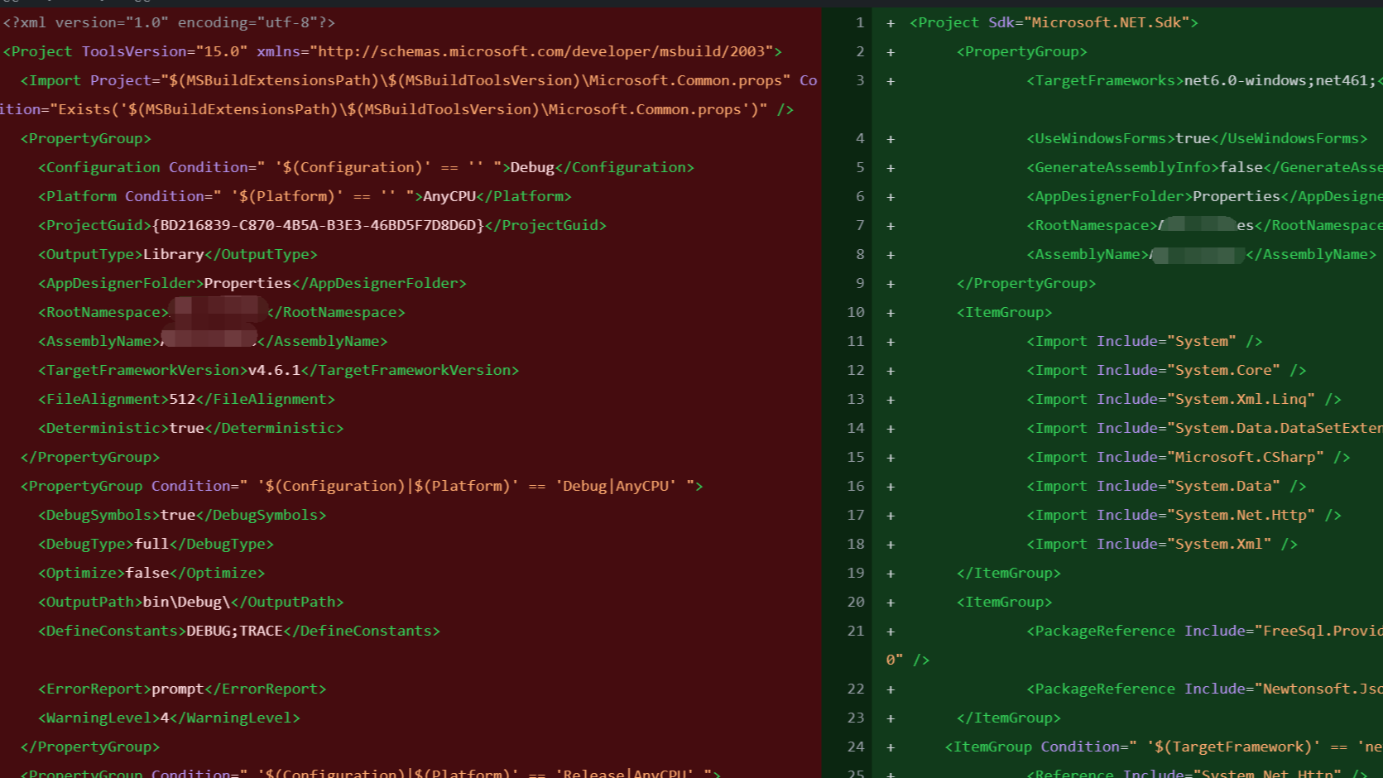
Task: Select FileAlignment 512 line
Action: tap(186, 399)
